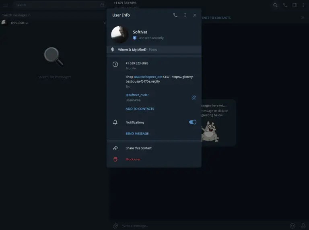Click the attach paperclip icon

[x=115, y=226]
